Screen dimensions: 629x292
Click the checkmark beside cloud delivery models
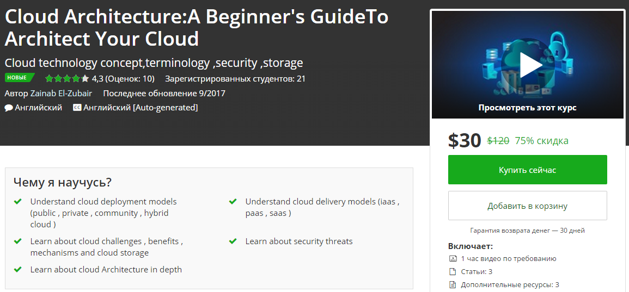tap(233, 202)
